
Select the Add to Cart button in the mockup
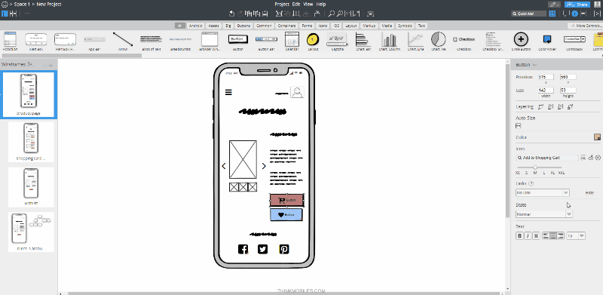(x=287, y=200)
